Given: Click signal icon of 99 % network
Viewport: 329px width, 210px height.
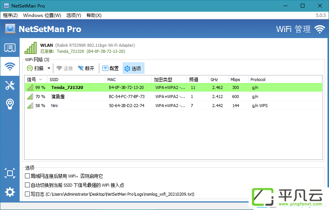Looking at the screenshot, I should [30, 87].
